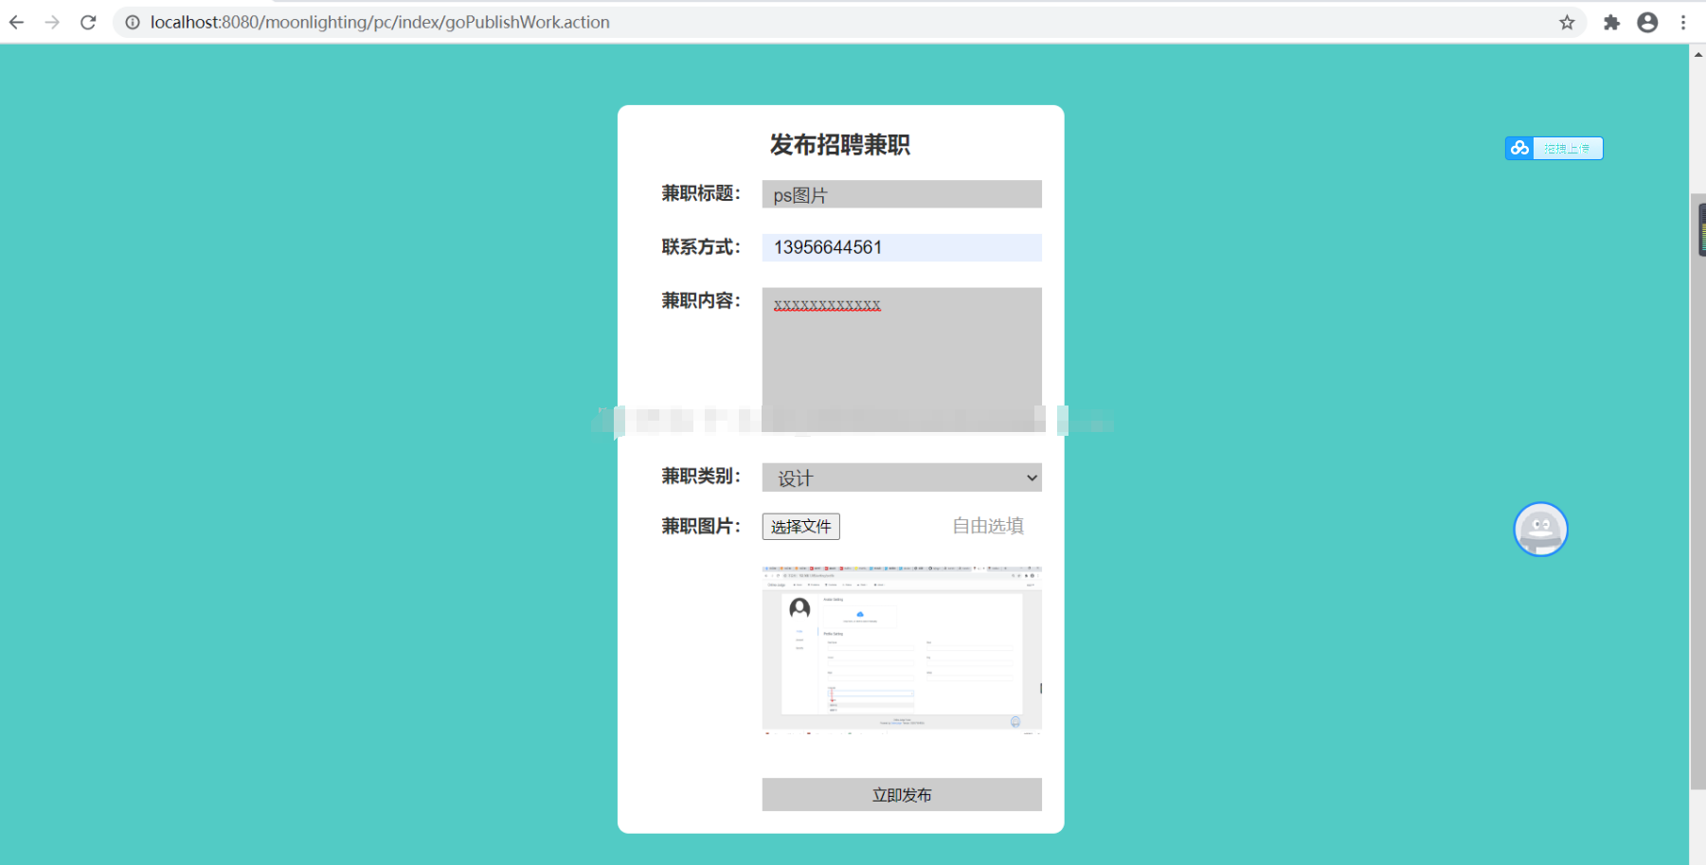Viewport: 1706px width, 865px height.
Task: Open the Chrome three-dot menu
Action: tap(1683, 22)
